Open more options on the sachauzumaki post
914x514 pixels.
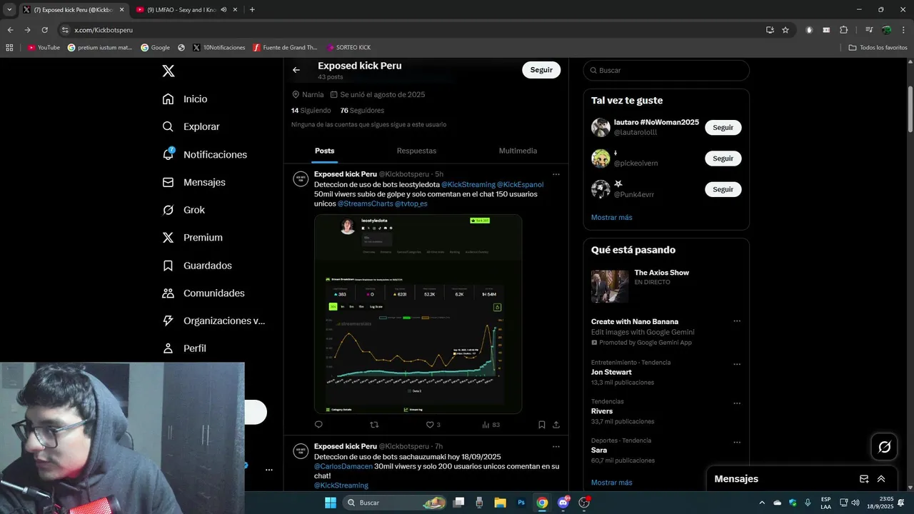click(556, 447)
